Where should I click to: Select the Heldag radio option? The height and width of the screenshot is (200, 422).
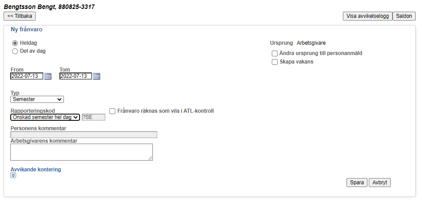coord(15,43)
